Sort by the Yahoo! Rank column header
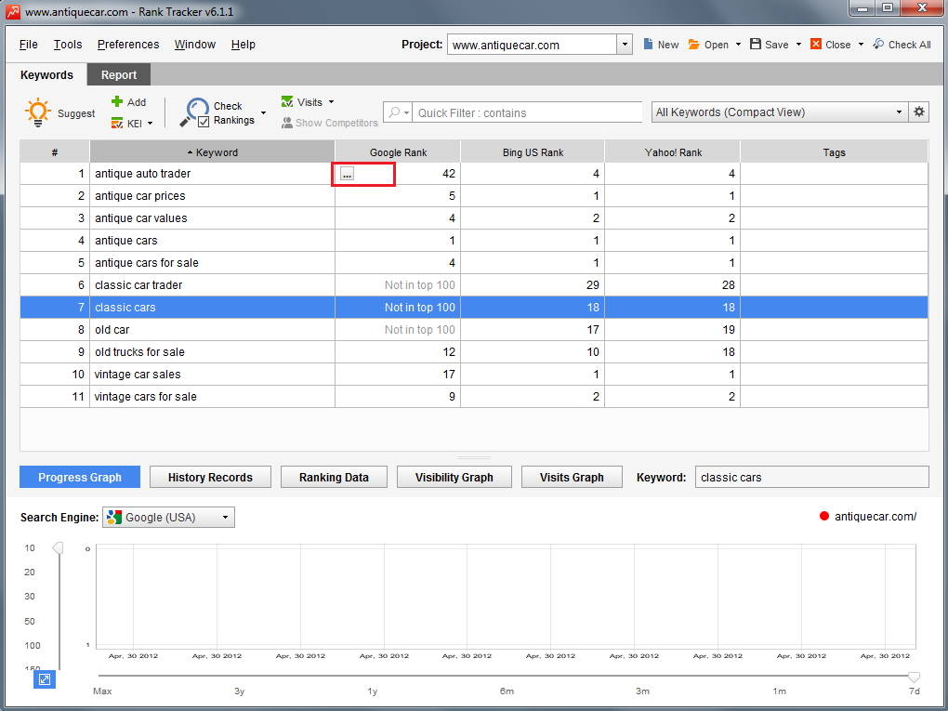This screenshot has width=948, height=711. (673, 151)
